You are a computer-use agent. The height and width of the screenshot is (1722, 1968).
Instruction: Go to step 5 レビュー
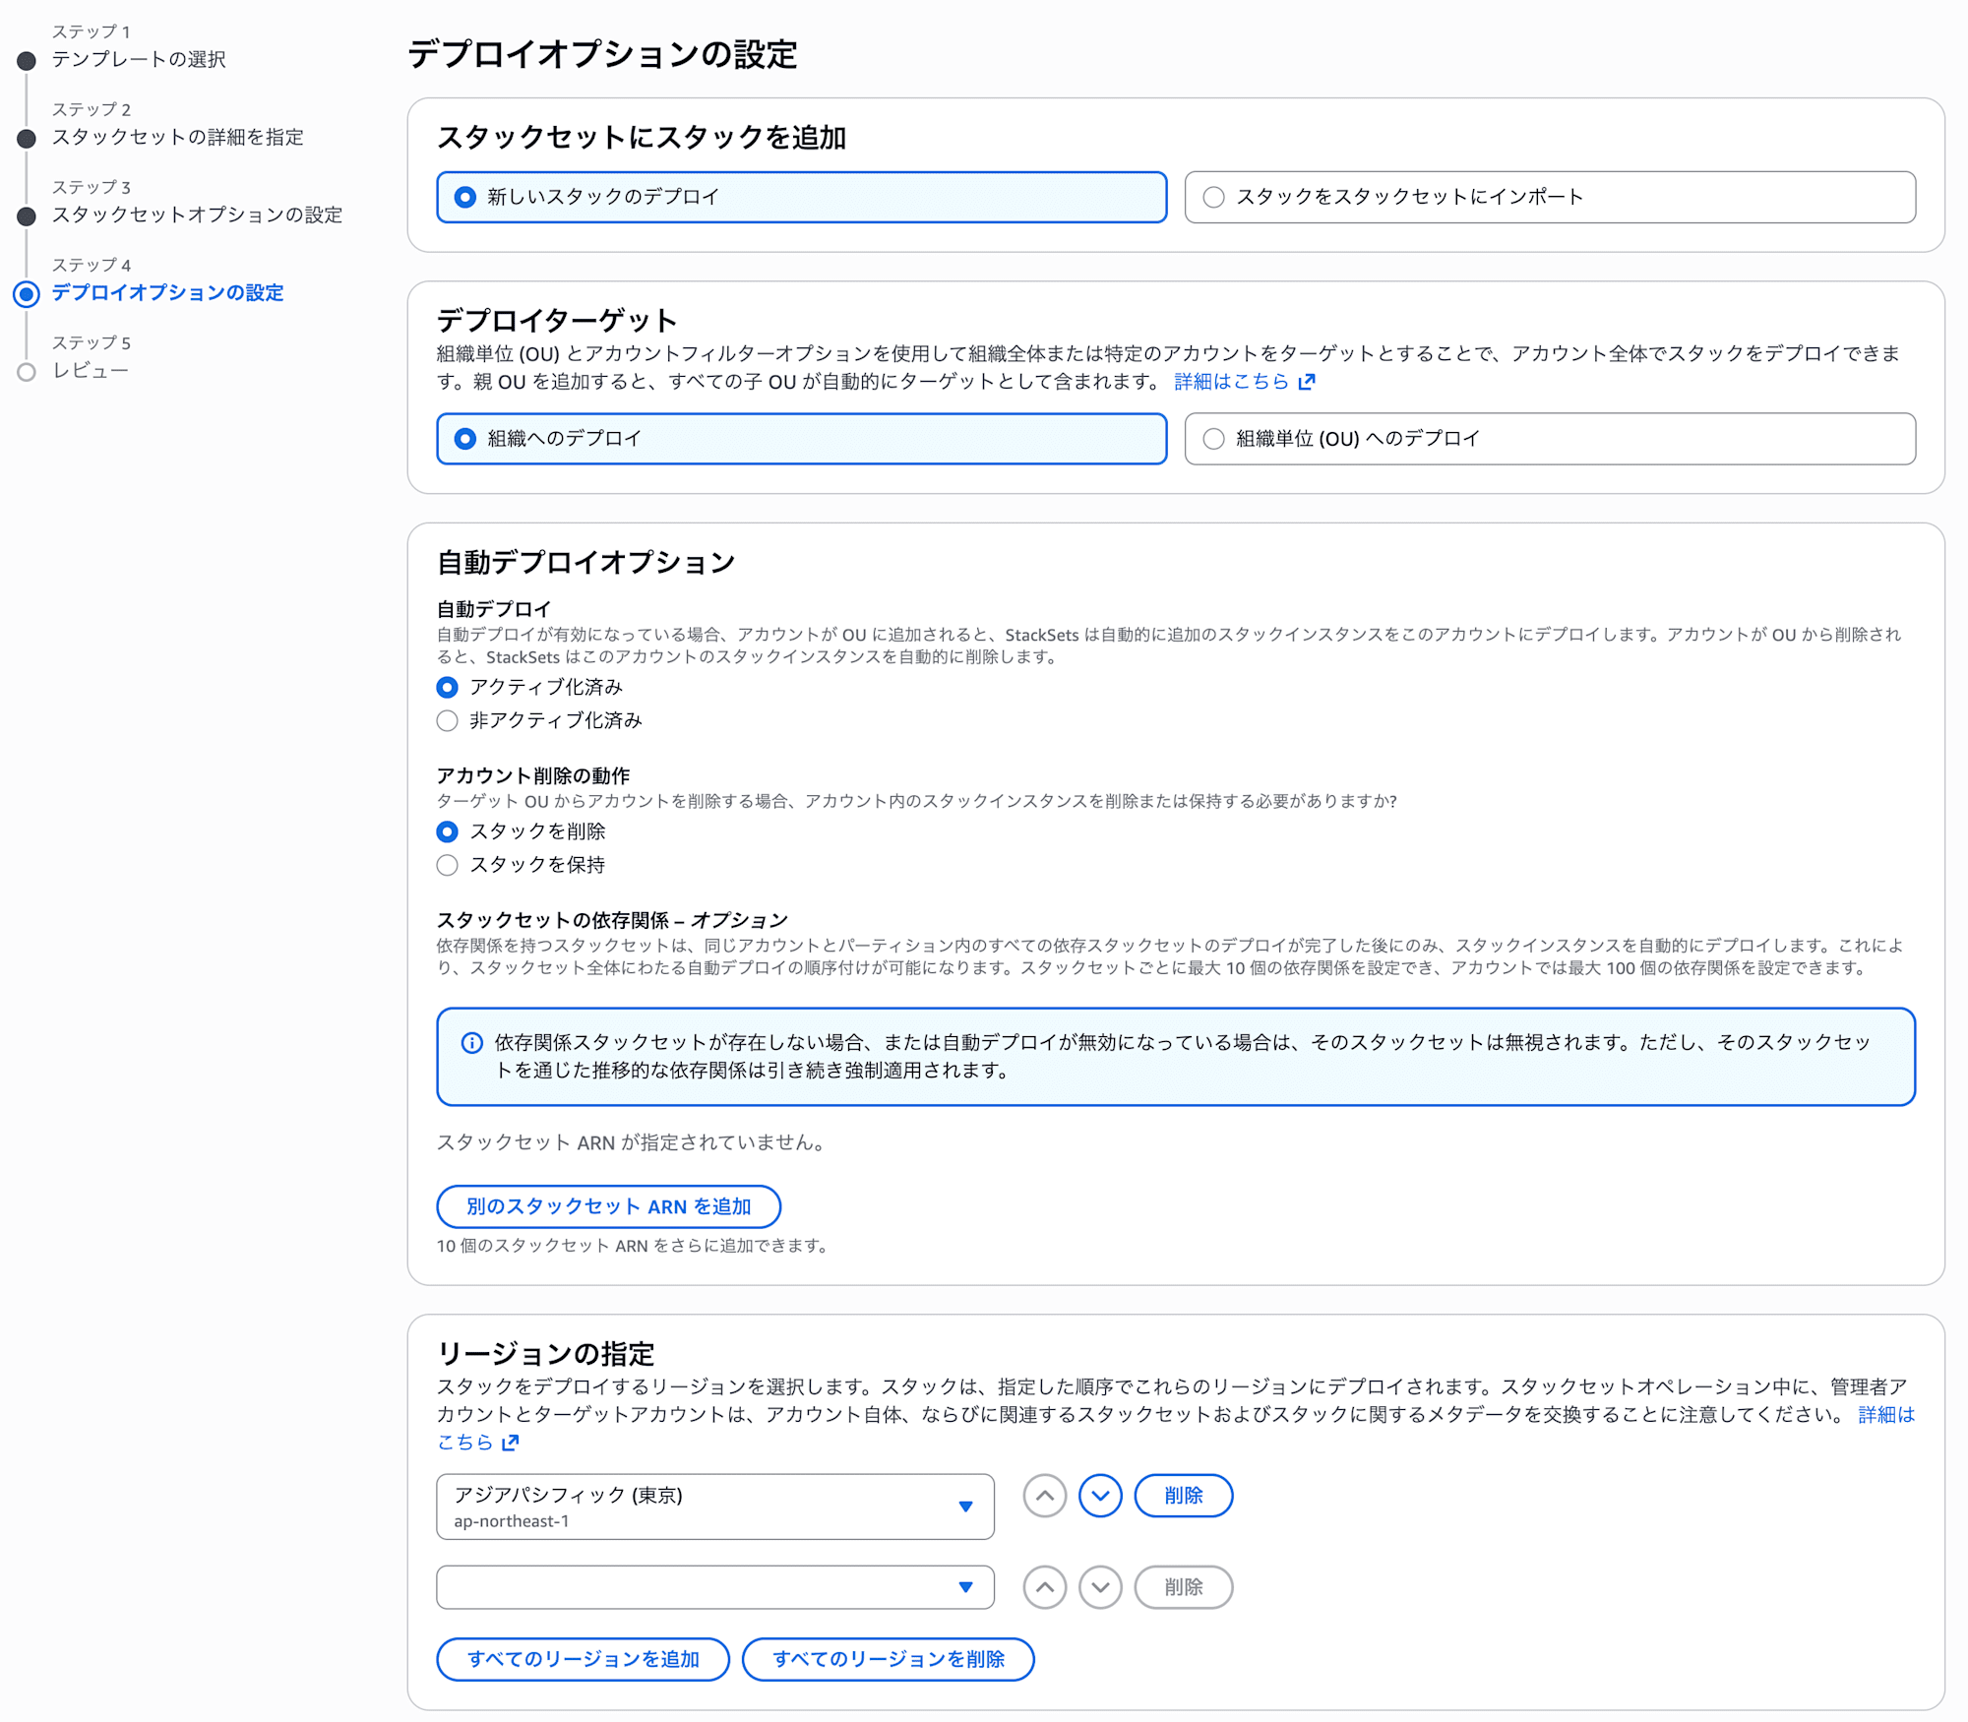click(90, 370)
